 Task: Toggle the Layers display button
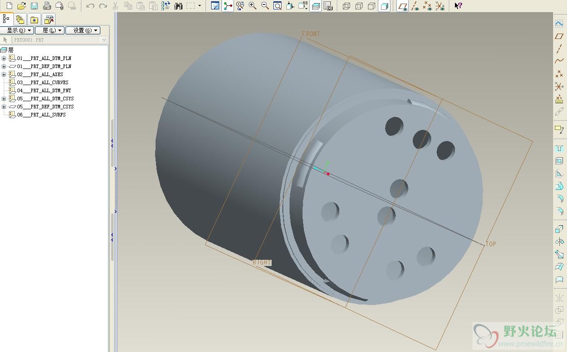[x=316, y=6]
